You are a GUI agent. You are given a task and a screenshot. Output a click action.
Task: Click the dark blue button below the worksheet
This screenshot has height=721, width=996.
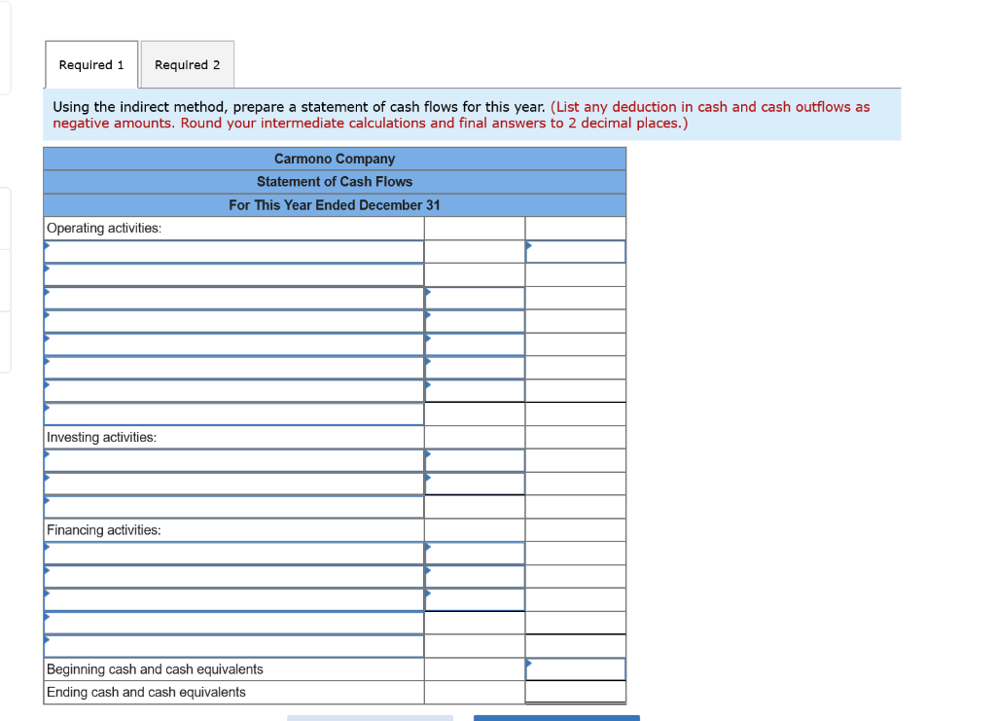(555, 717)
